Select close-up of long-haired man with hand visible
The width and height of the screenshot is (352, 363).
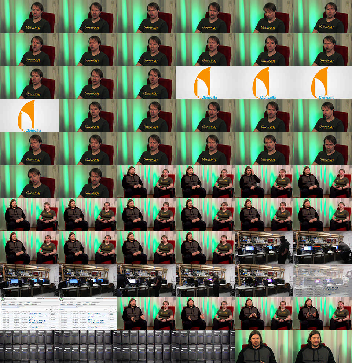pyautogui.click(x=264, y=346)
